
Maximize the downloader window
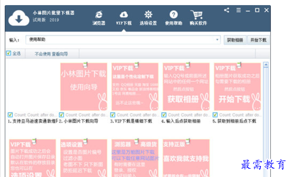point(257,10)
